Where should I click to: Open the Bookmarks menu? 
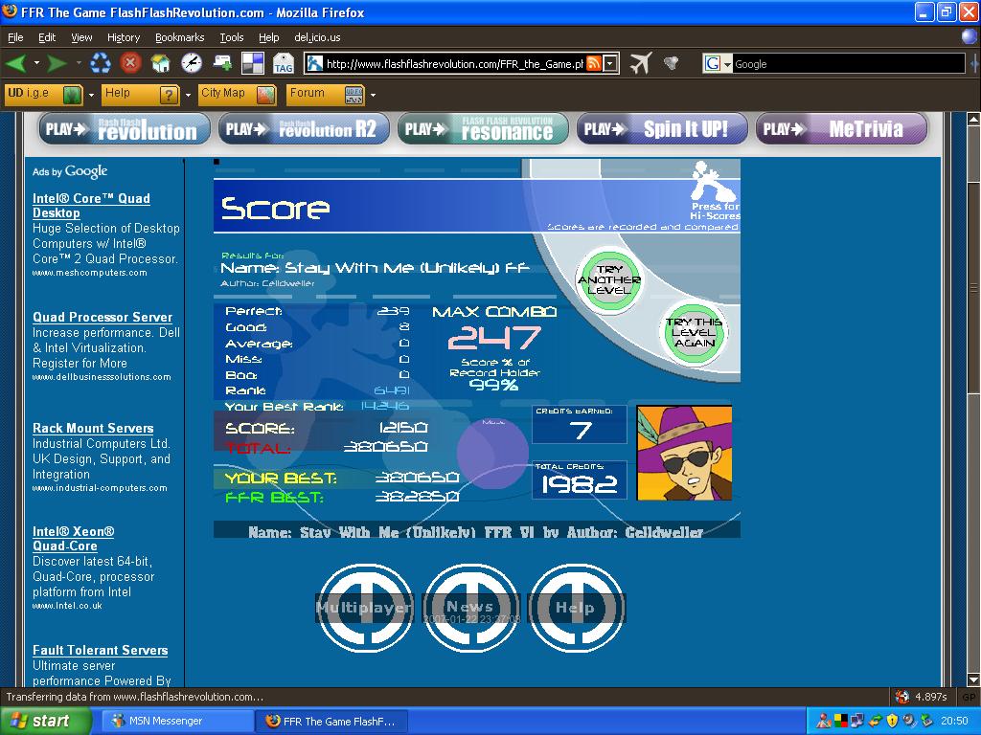click(x=179, y=37)
